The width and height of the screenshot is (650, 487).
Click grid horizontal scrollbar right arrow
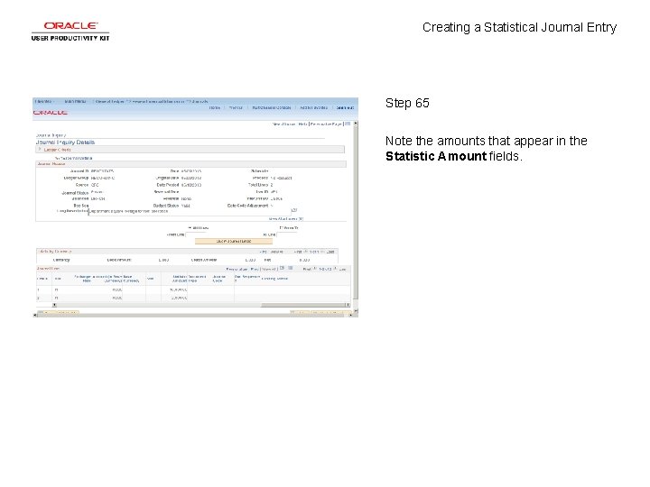pyautogui.click(x=348, y=305)
